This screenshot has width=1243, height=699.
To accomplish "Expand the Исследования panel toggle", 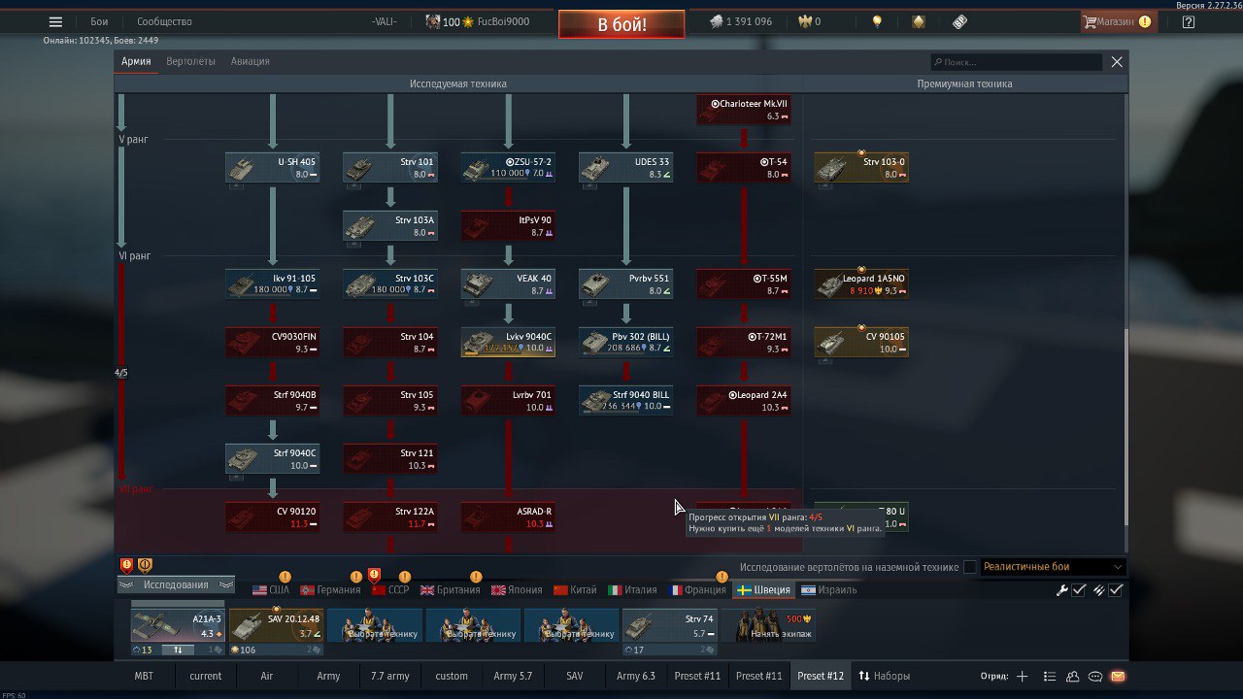I will (176, 584).
